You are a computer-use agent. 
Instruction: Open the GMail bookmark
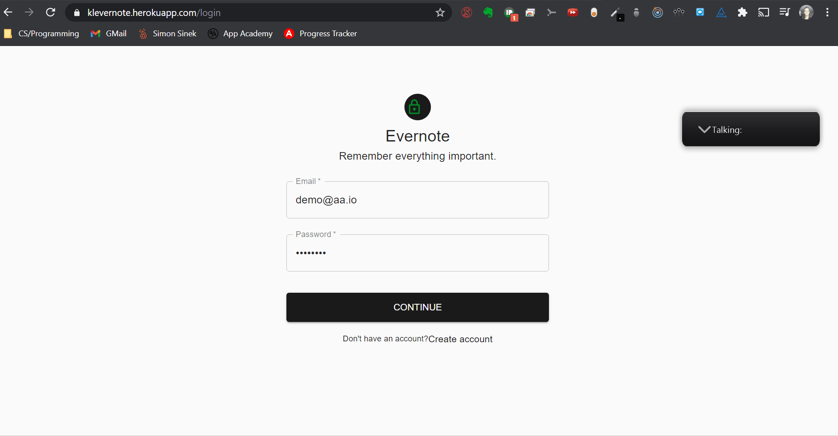click(109, 34)
